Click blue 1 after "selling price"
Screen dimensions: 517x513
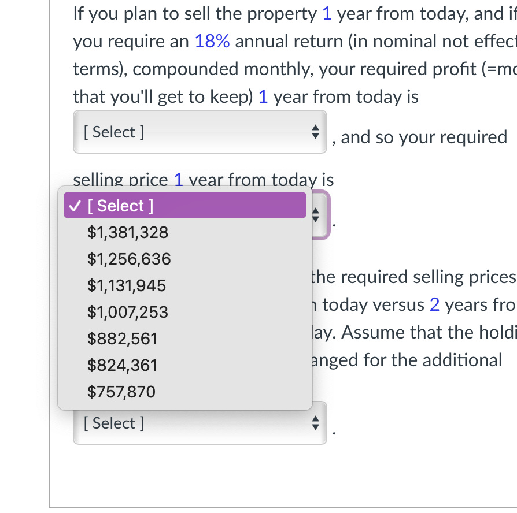[x=179, y=180]
